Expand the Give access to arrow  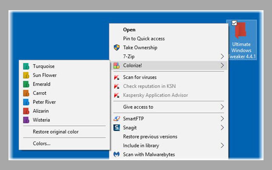222,107
